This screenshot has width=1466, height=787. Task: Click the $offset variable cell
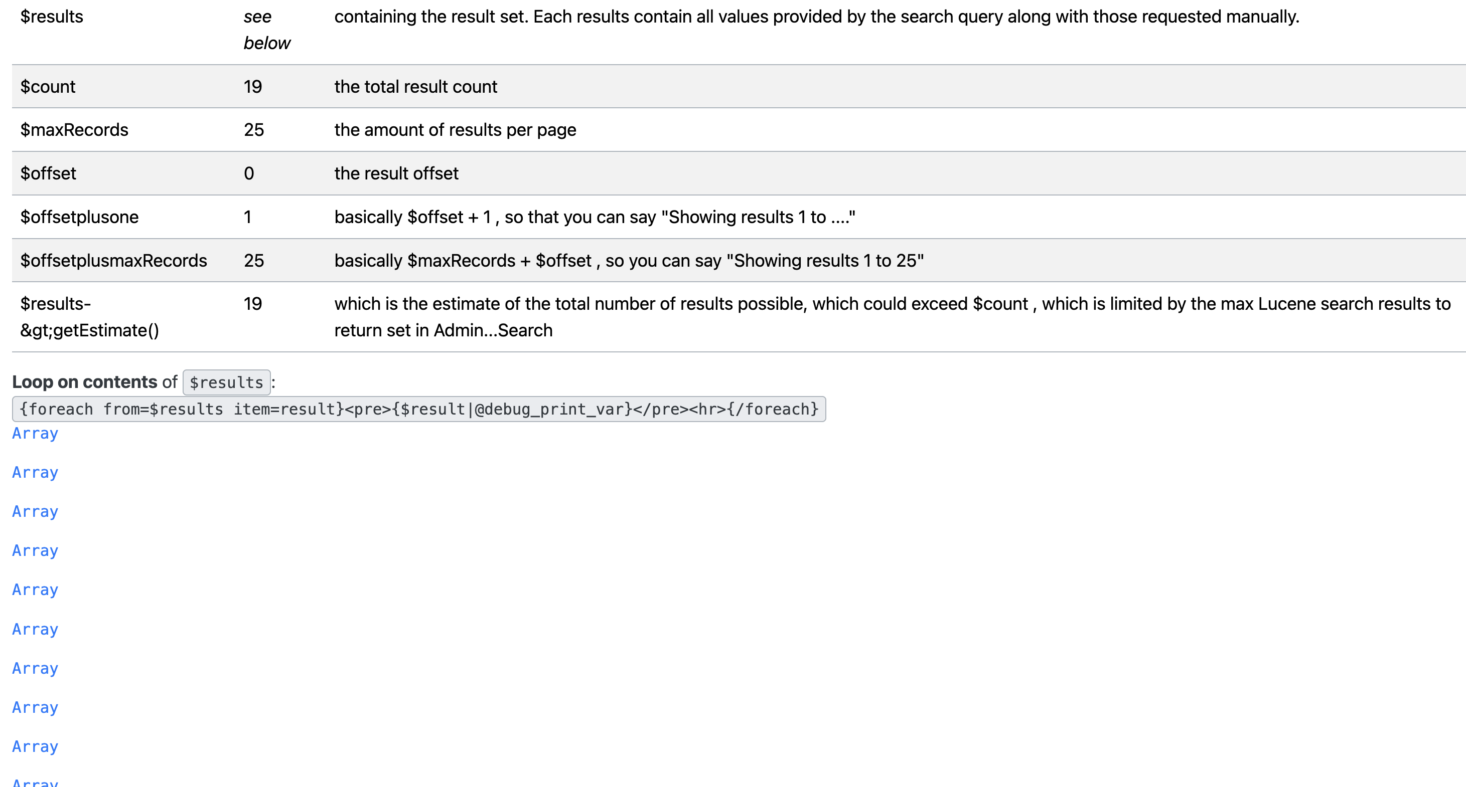click(48, 173)
